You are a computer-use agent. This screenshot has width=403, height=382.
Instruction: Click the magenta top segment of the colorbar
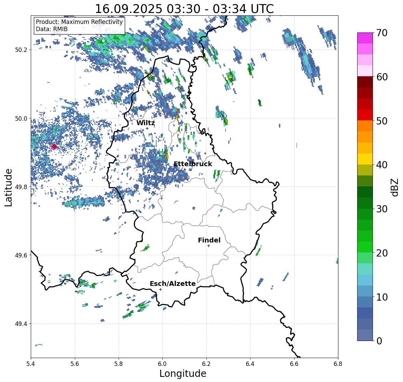click(365, 38)
